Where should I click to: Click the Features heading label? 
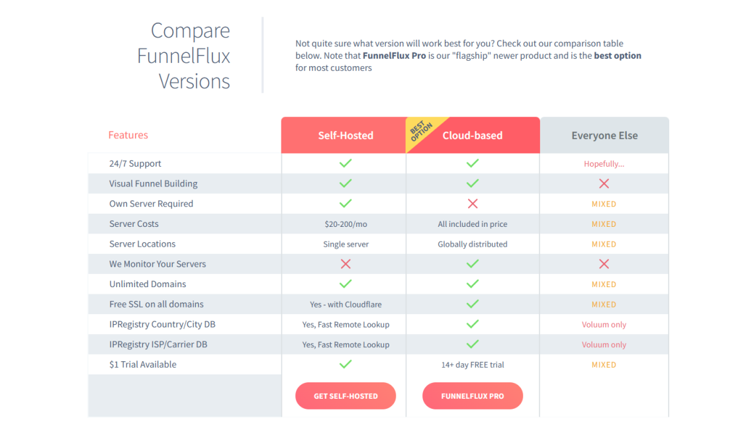(128, 135)
